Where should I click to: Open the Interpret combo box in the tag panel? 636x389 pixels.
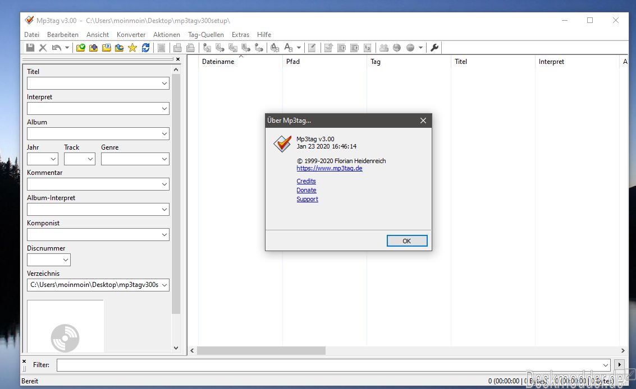98,109
